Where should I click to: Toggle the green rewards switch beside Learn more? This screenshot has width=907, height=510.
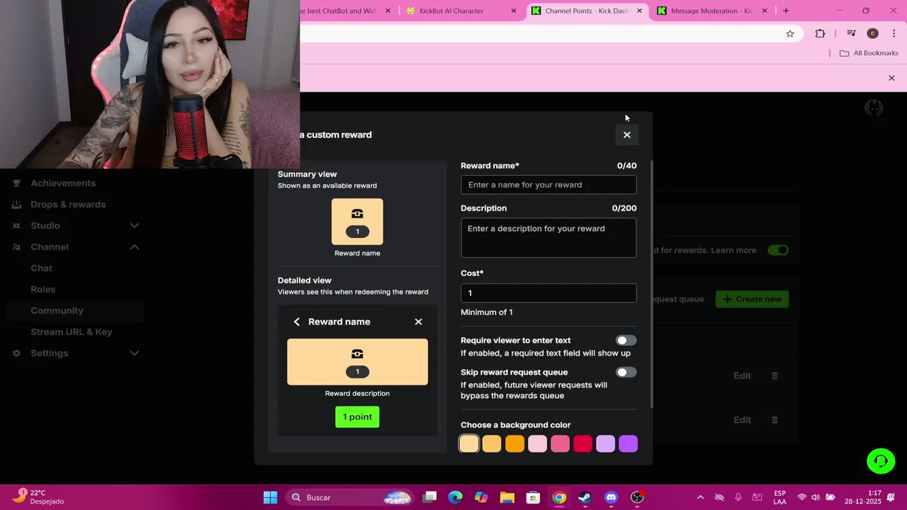click(x=778, y=250)
